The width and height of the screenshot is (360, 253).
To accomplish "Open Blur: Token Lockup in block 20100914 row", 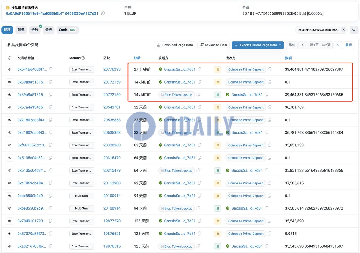I will [177, 208].
